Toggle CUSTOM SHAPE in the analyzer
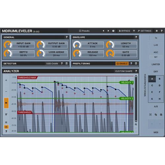Image resolution: width=165 pixels, height=165 pixels. pyautogui.click(x=124, y=71)
